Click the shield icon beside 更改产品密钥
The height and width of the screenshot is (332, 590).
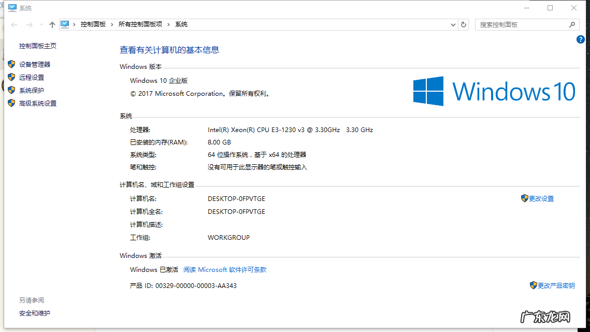coord(533,285)
